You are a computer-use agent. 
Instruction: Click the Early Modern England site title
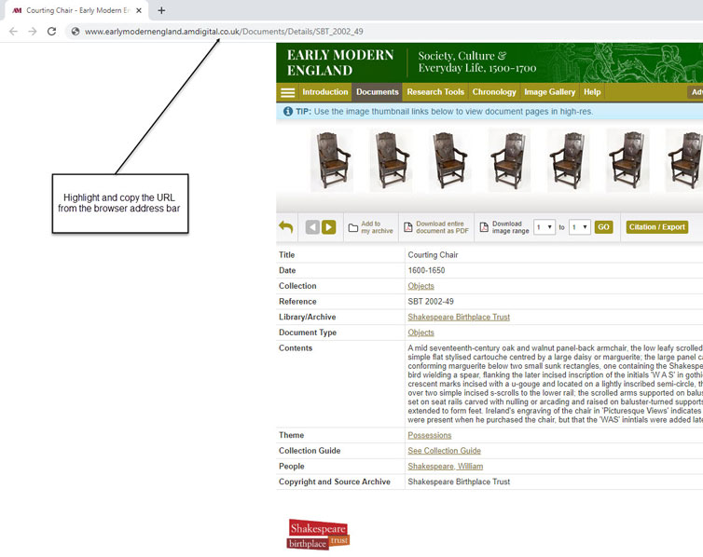(340, 62)
